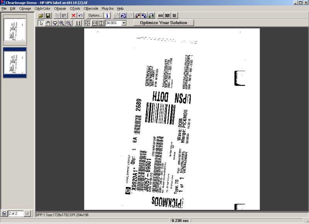Open the CiBarcode menu
This screenshot has height=224, width=309.
click(91, 8)
